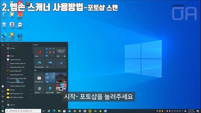The height and width of the screenshot is (113, 201).
Task: Open Adobe Media Encoder 2020
Action: [18, 78]
